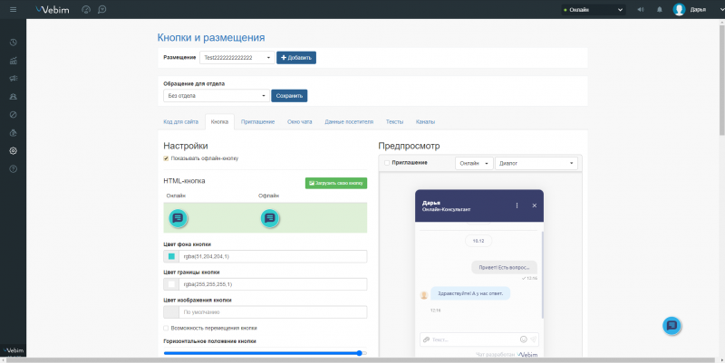Expand the 'Размещение' dropdown Test2222

(237, 58)
